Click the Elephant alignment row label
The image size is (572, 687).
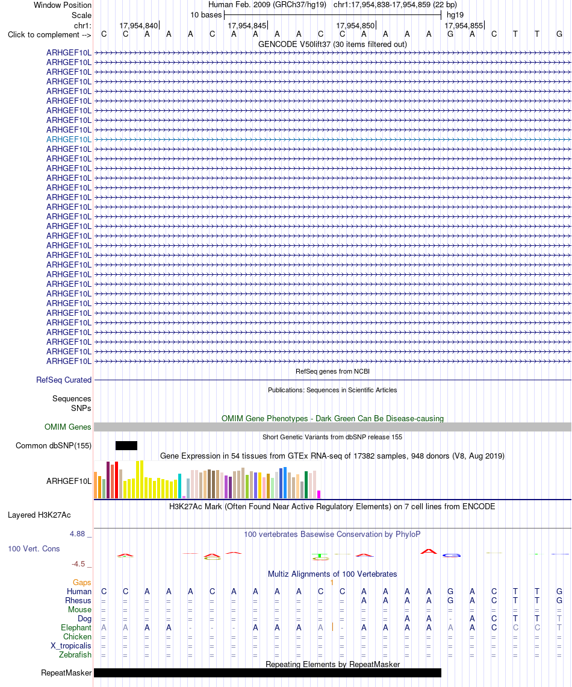[76, 627]
